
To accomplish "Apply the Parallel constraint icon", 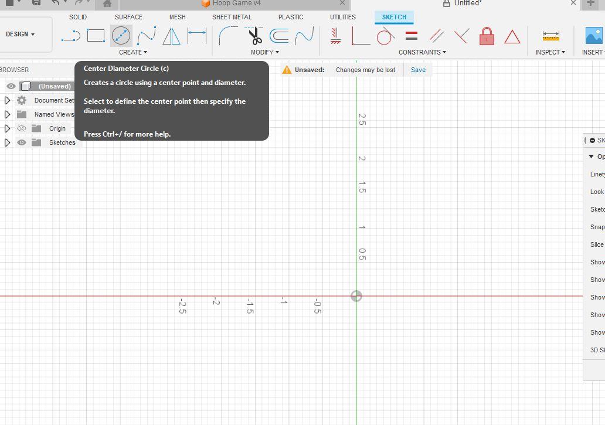I will coord(436,36).
